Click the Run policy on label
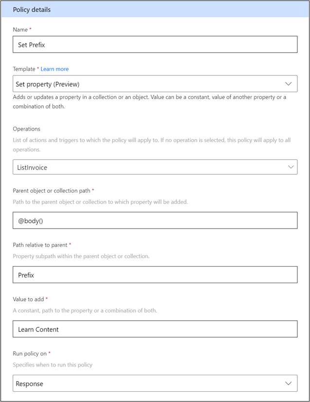 coord(30,354)
